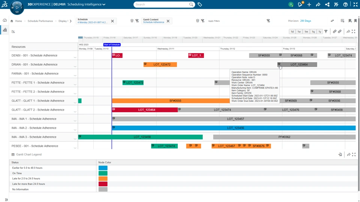The width and height of the screenshot is (360, 202).
Task: Expand FARMA - 001 resource row chevron
Action: [75, 75]
